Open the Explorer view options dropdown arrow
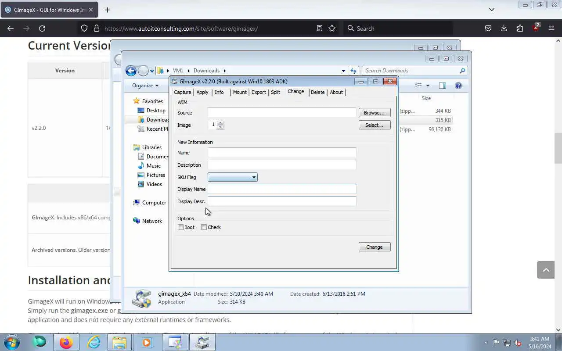Viewport: 562px width, 351px height. (x=428, y=86)
